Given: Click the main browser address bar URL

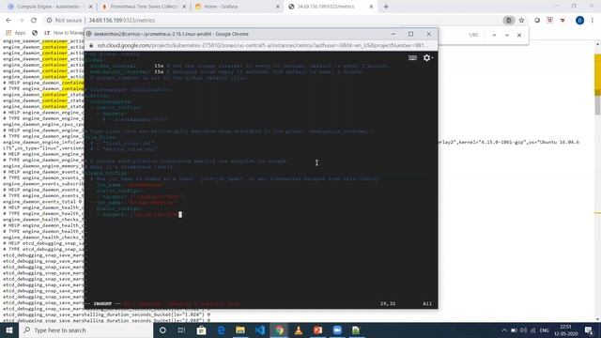Looking at the screenshot, I should coord(121,21).
